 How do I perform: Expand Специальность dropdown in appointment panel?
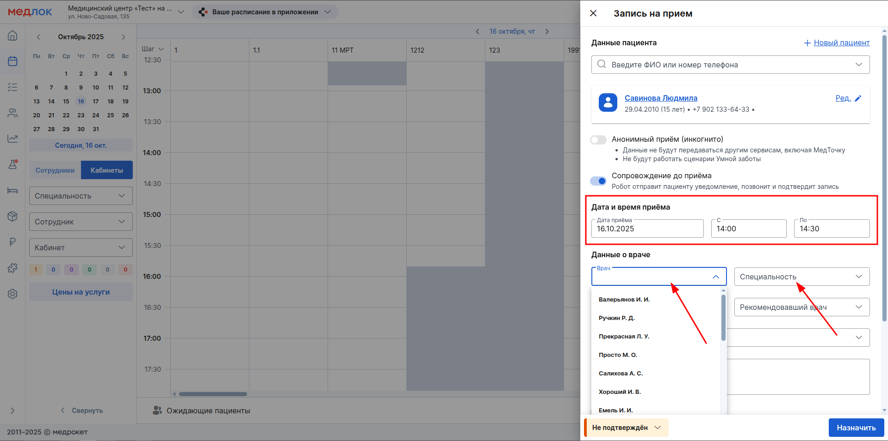(x=801, y=277)
